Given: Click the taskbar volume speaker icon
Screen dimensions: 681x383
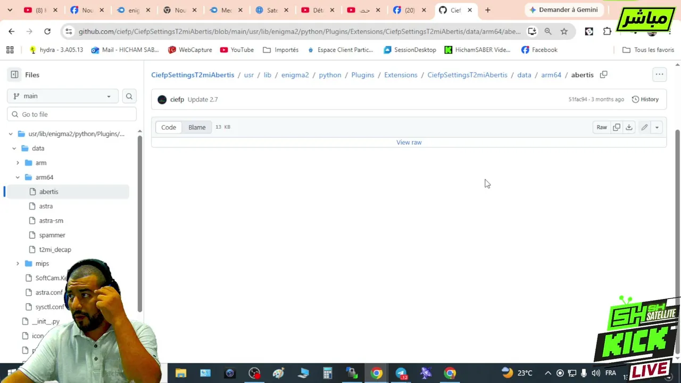Looking at the screenshot, I should 595,373.
